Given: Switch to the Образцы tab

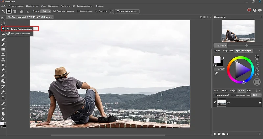Looking at the screenshot, I should click(x=228, y=50).
